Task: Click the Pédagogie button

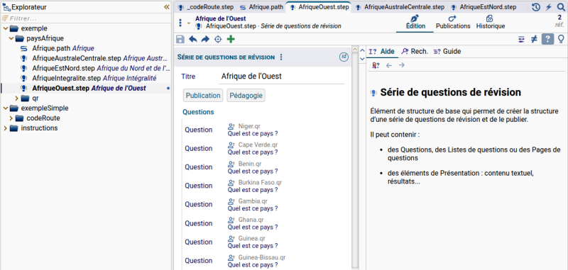Action: 246,96
